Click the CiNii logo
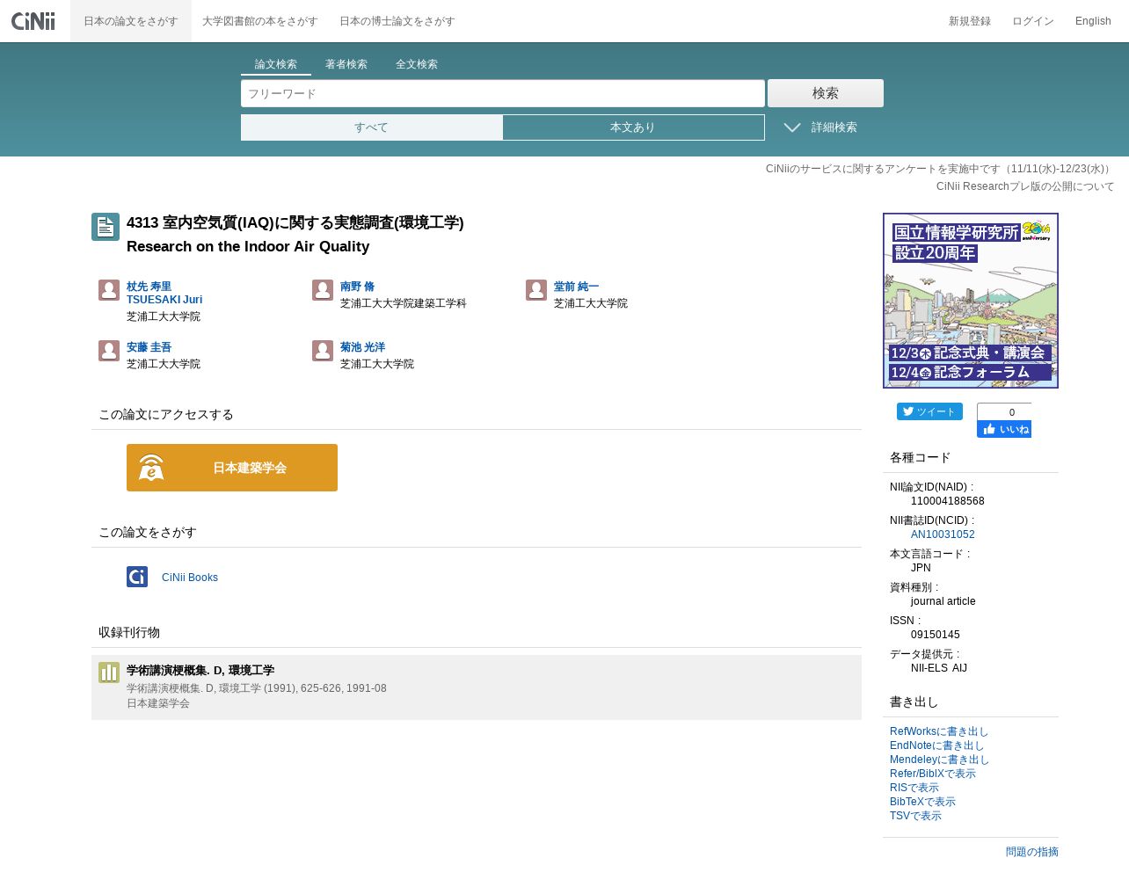This screenshot has width=1129, height=887. [33, 20]
